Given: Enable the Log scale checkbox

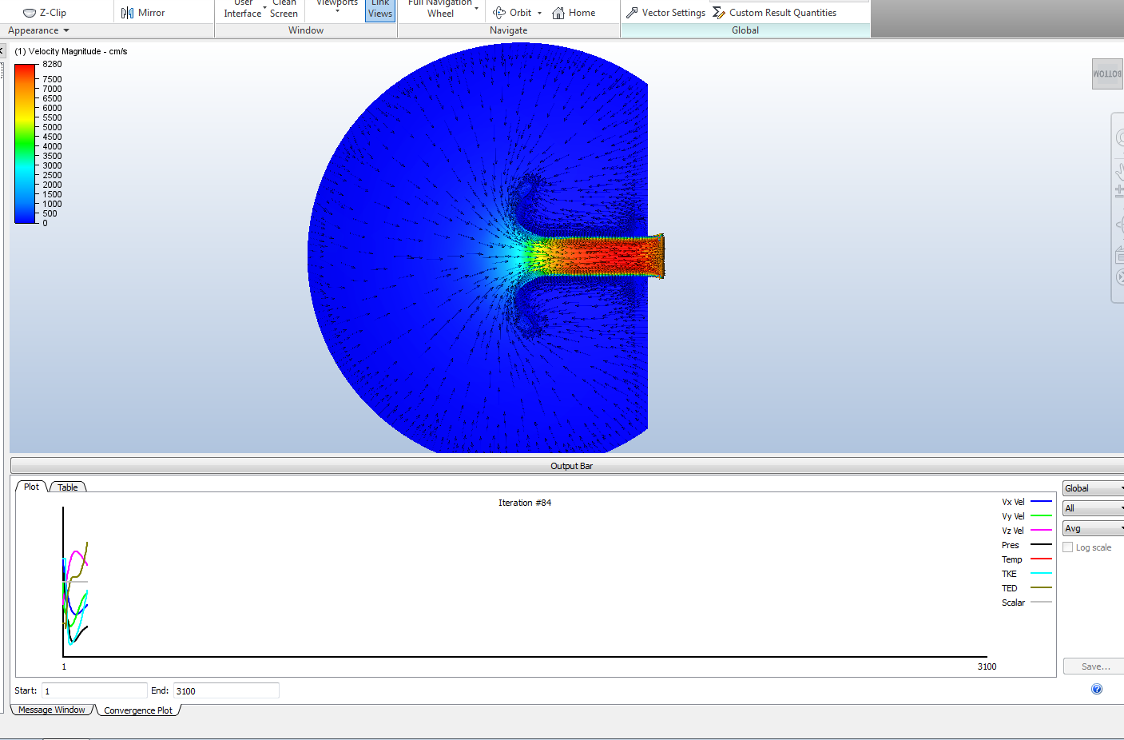Looking at the screenshot, I should (1068, 547).
